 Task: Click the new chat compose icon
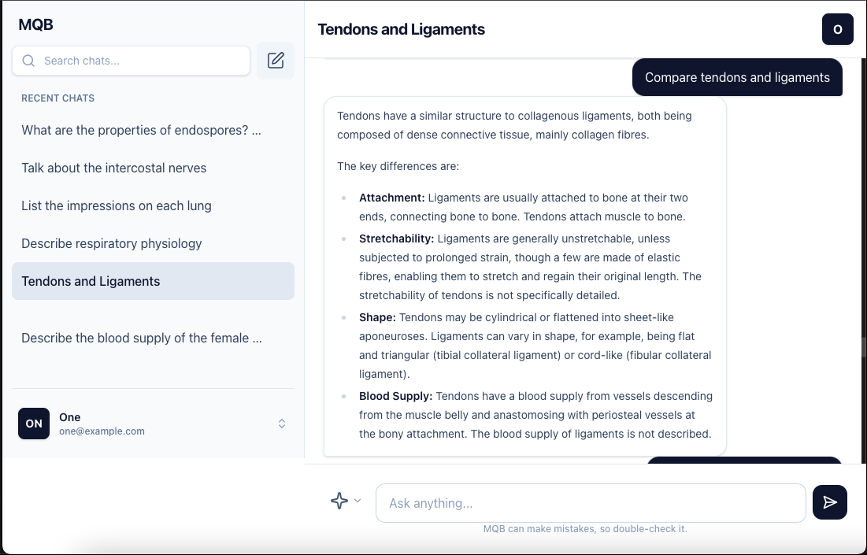pyautogui.click(x=276, y=61)
